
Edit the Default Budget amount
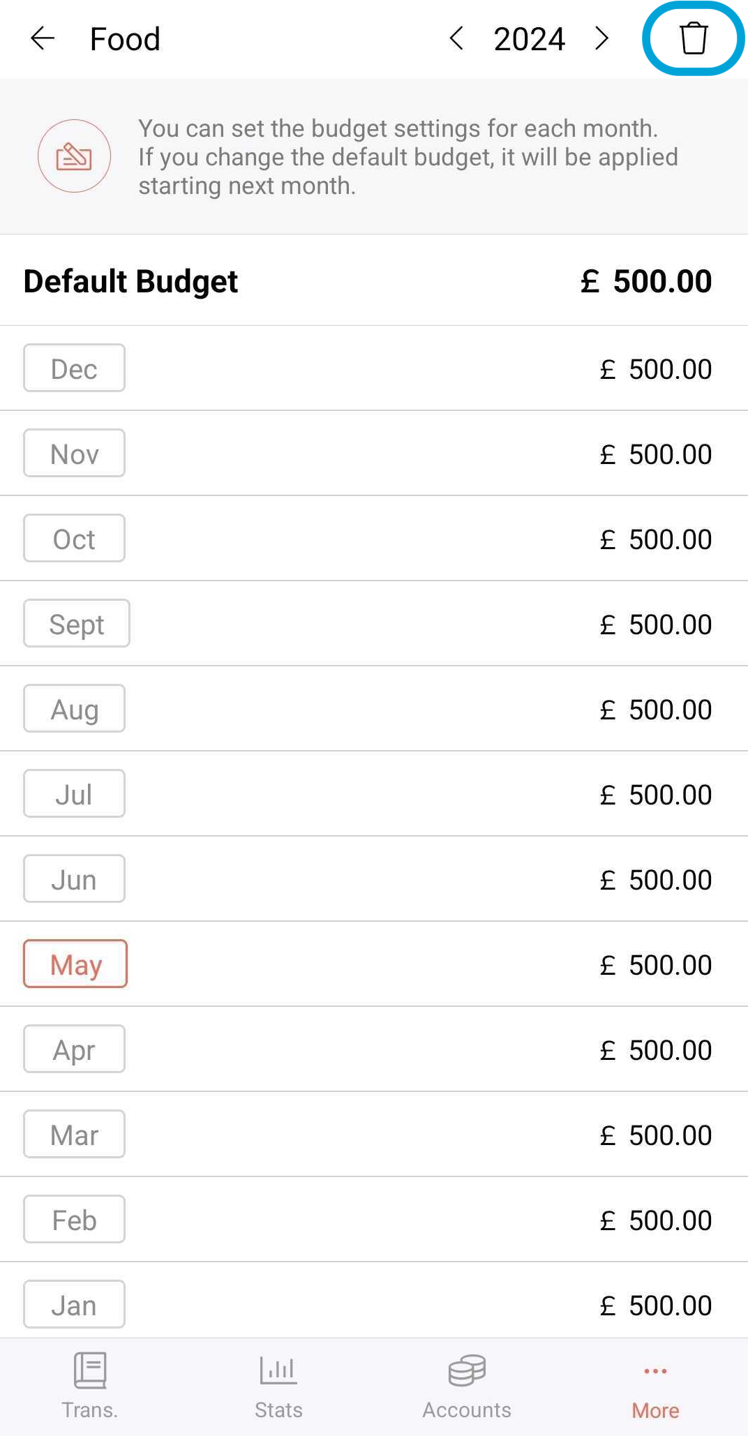646,281
